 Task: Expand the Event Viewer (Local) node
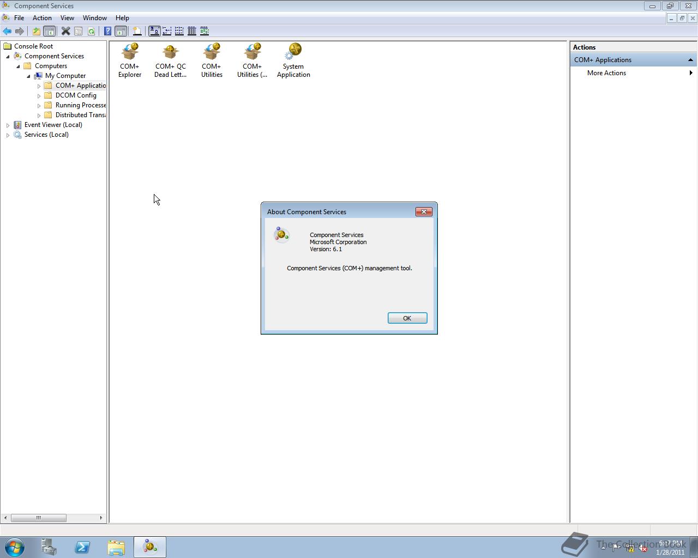coord(8,125)
